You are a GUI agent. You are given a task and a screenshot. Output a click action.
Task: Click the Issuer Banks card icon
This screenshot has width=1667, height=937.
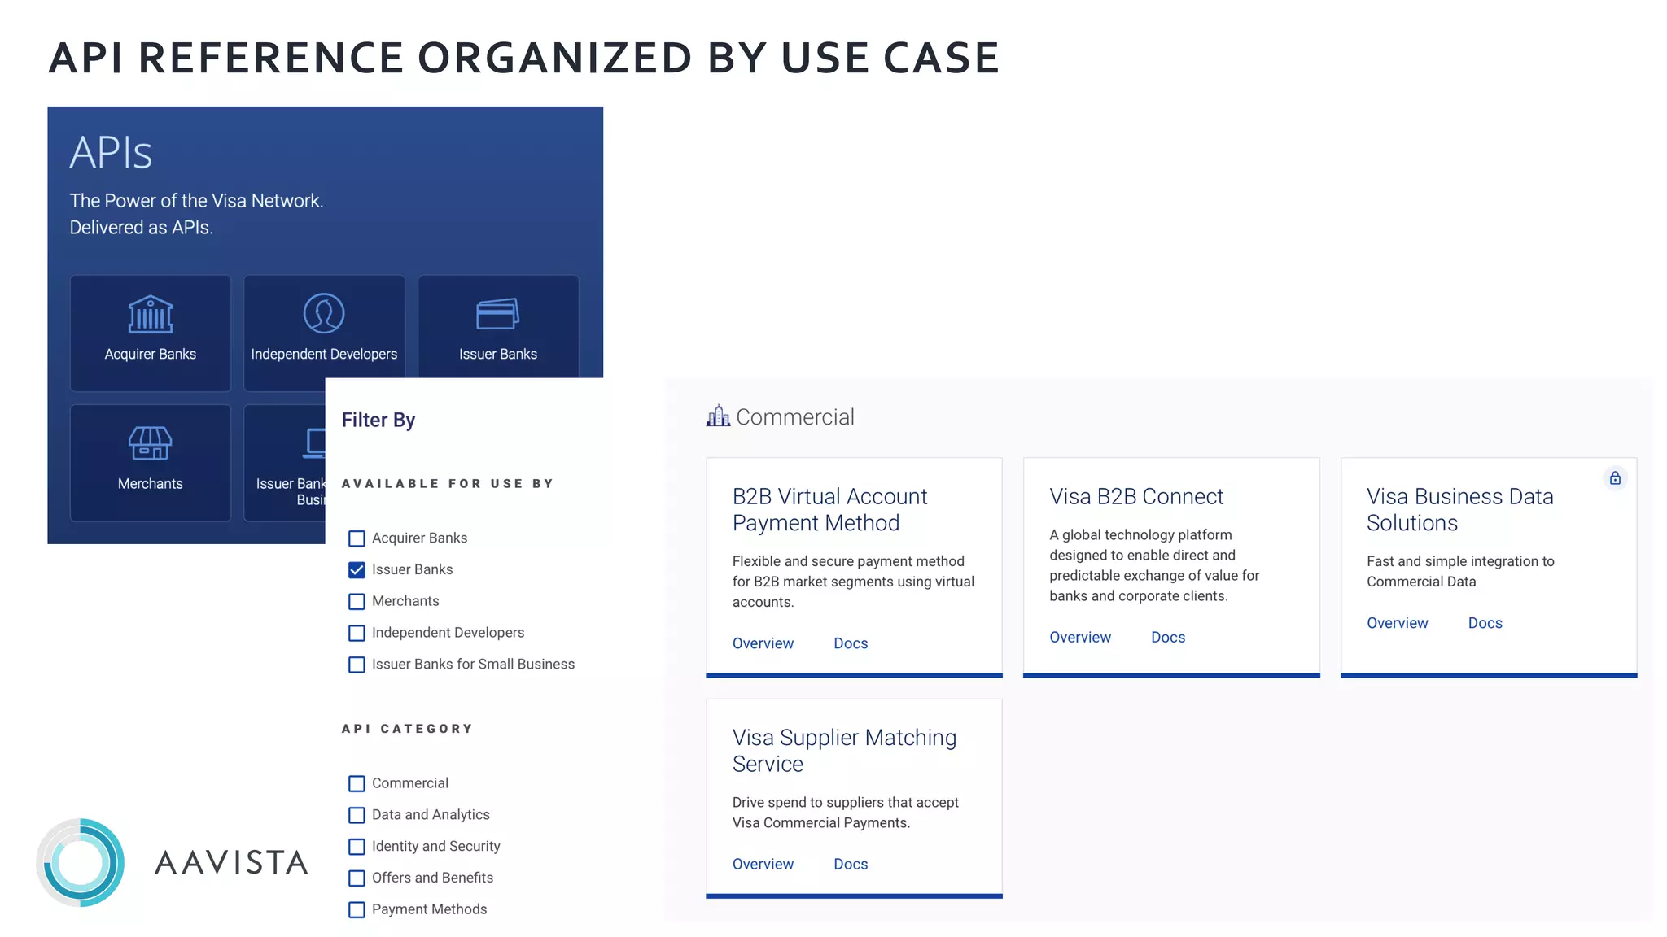pos(497,314)
